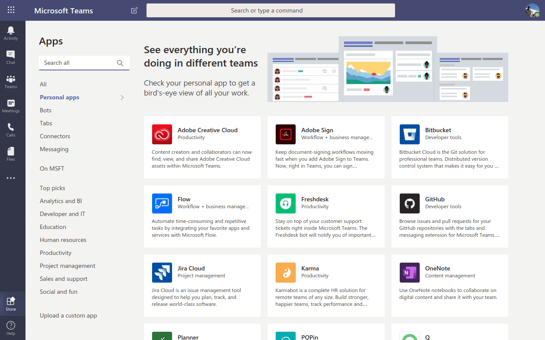Focus the Search or type a command box
The width and height of the screenshot is (545, 340).
click(x=271, y=10)
